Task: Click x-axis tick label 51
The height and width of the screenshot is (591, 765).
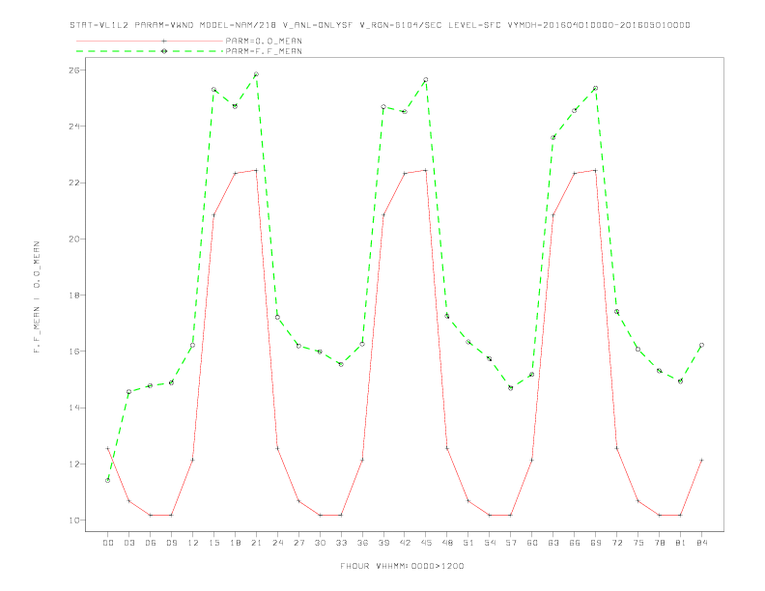Action: [x=468, y=543]
